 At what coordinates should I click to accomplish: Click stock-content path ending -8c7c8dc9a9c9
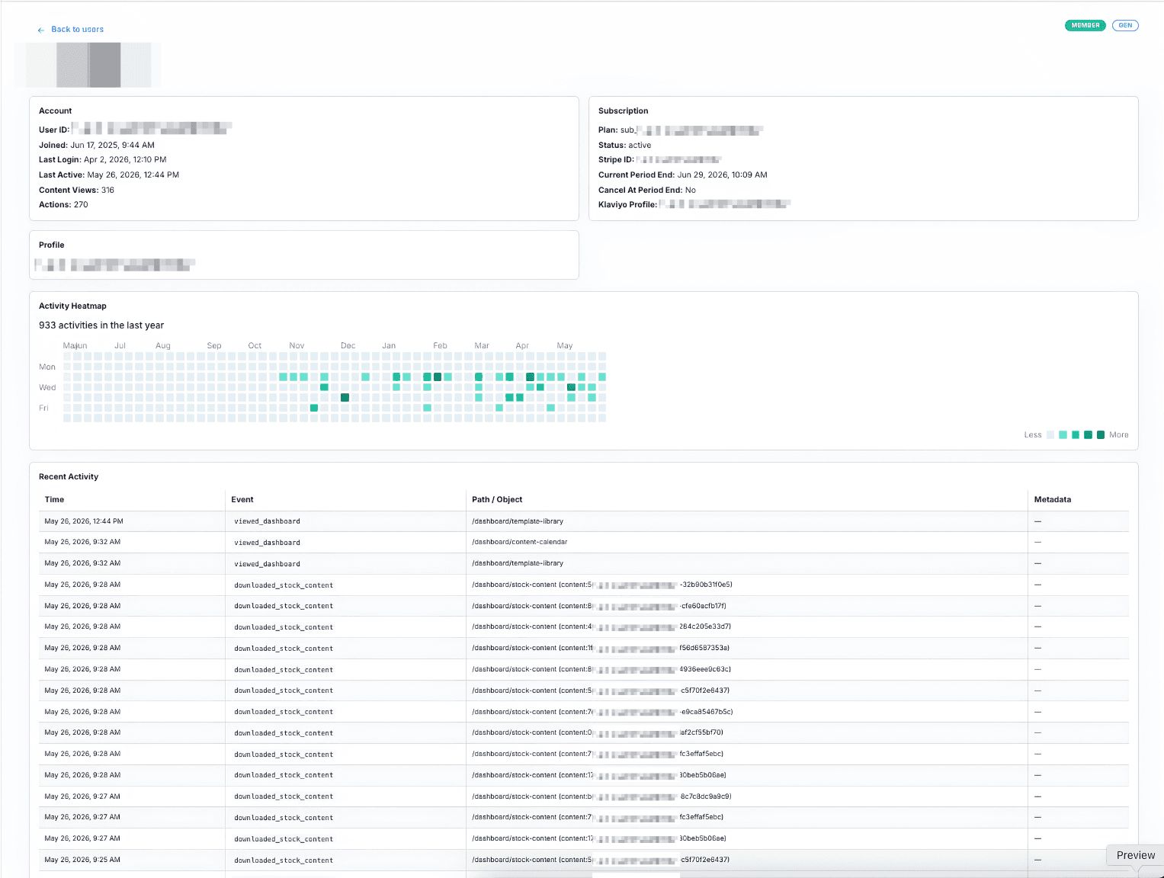tap(601, 796)
